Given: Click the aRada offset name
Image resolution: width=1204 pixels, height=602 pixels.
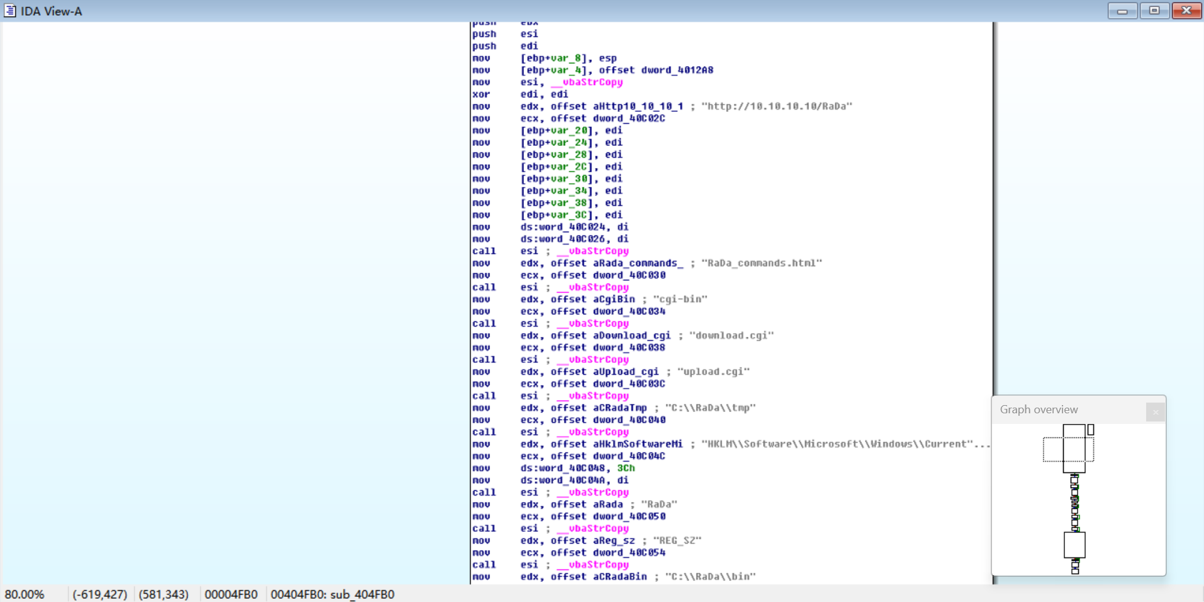Looking at the screenshot, I should [x=608, y=504].
